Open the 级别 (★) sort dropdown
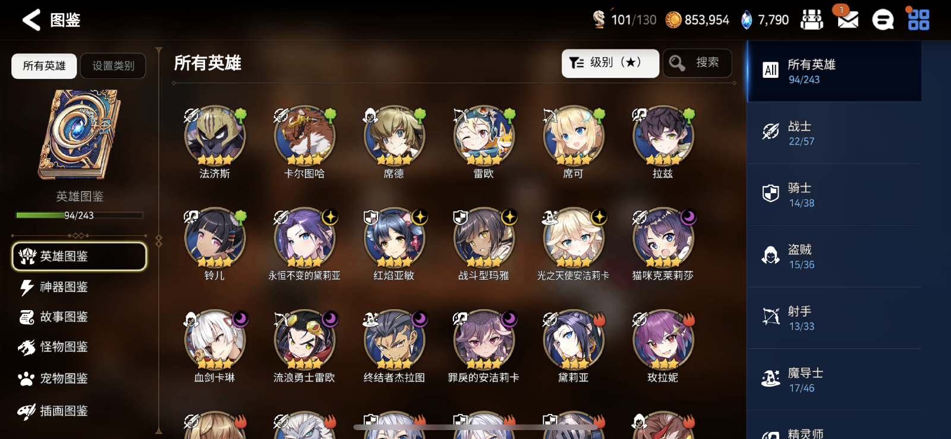Screen dimensions: 951x439 tap(610, 63)
